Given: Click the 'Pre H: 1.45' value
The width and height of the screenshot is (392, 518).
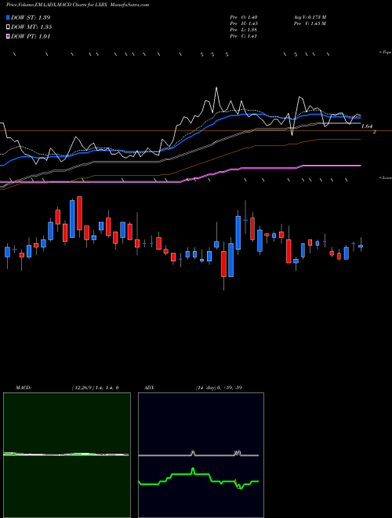Looking at the screenshot, I should 244,24.
